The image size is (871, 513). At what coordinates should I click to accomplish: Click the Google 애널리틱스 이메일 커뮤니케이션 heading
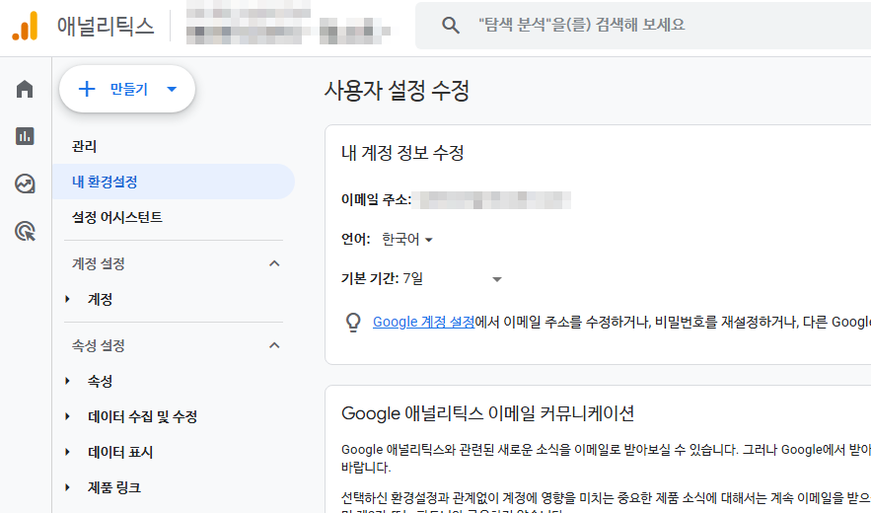point(487,413)
